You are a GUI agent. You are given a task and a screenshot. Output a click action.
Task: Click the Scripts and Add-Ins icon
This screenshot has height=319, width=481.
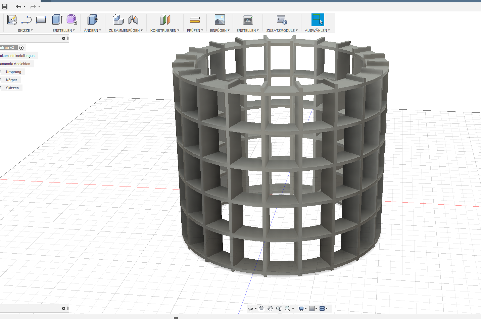pyautogui.click(x=282, y=20)
